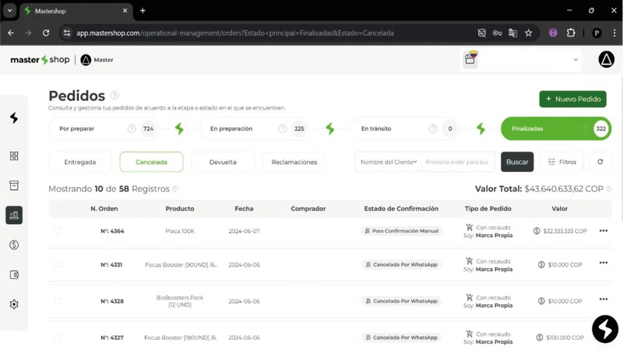
Task: Open the archive box icon in sidebar
Action: pos(14,185)
